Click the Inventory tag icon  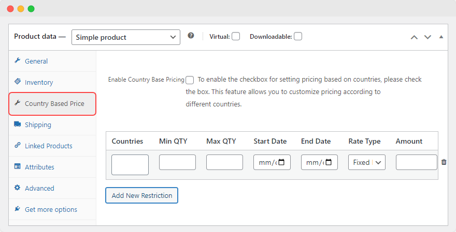pyautogui.click(x=17, y=82)
